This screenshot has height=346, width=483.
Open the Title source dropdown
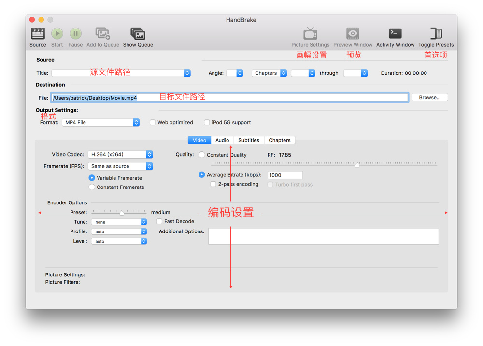click(x=121, y=73)
